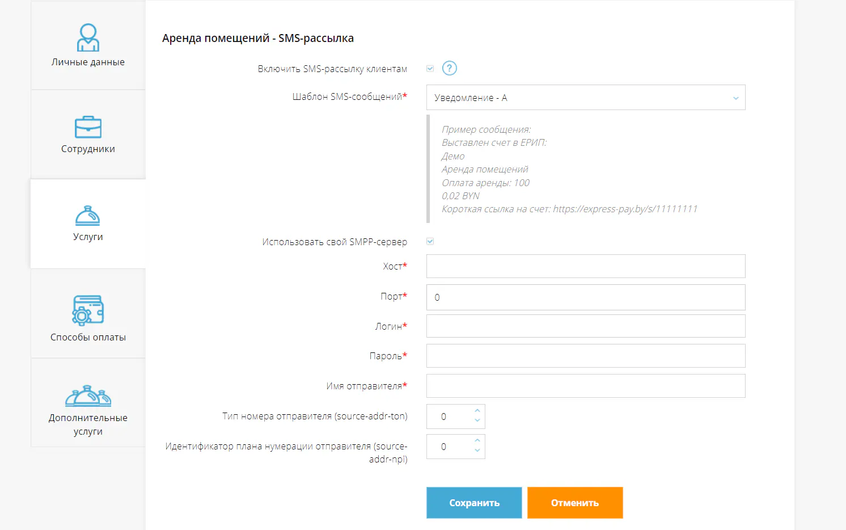Increase the source-addr-ton value with up arrow

point(477,411)
